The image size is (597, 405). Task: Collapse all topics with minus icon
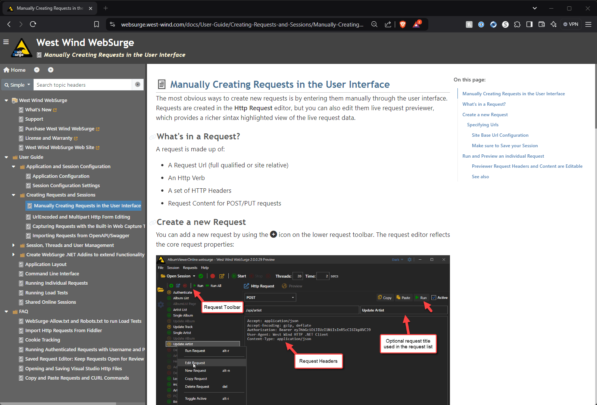pos(37,70)
